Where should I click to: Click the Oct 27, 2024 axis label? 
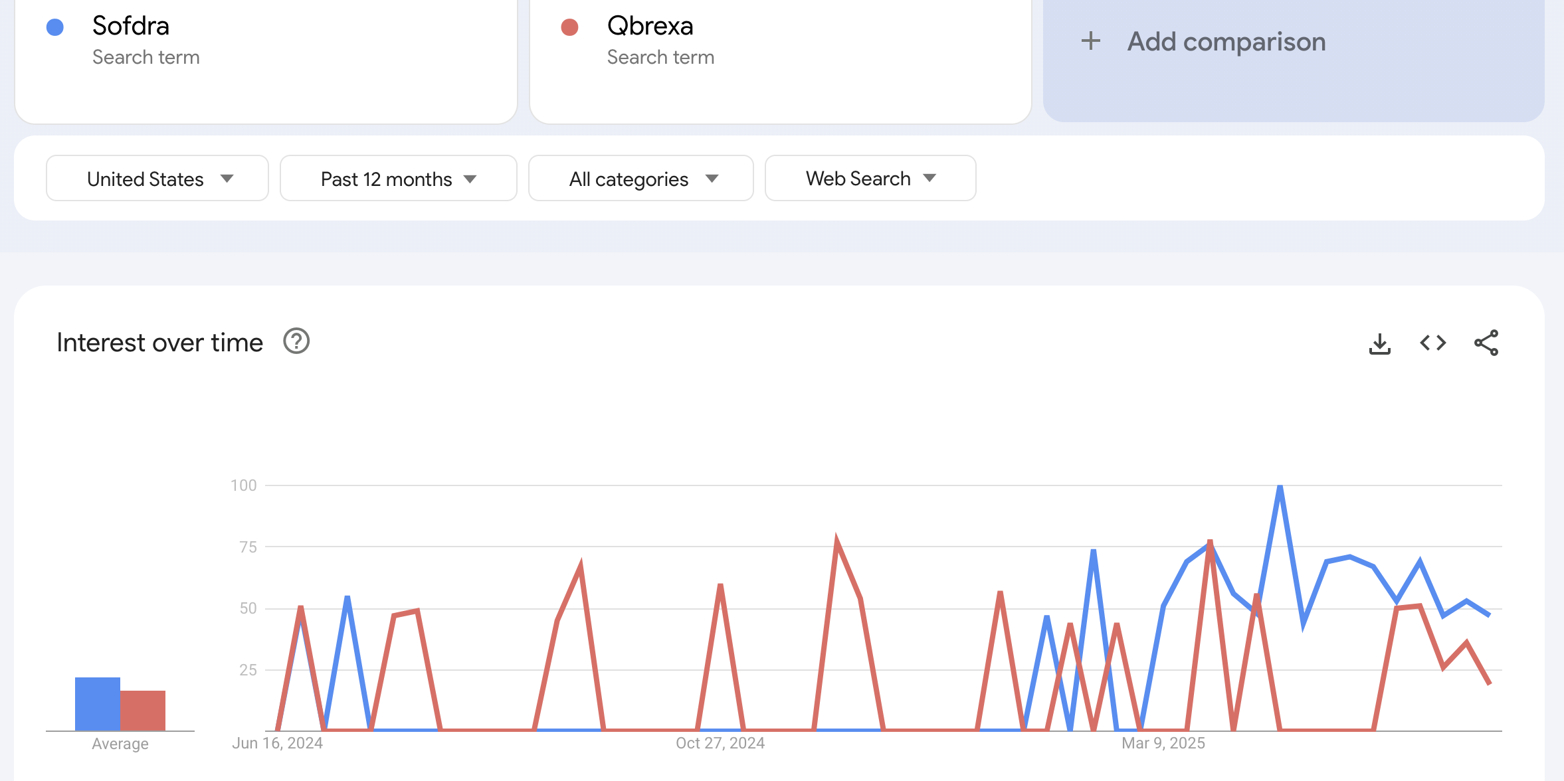720,743
